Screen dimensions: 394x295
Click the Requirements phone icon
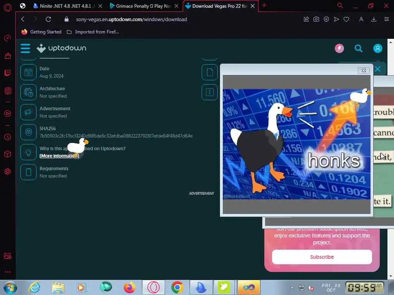pos(28,172)
